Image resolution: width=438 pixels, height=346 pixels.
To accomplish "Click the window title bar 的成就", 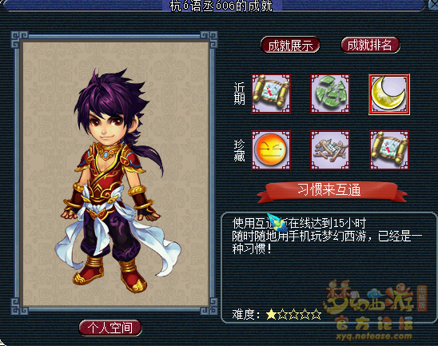I will pos(221,6).
